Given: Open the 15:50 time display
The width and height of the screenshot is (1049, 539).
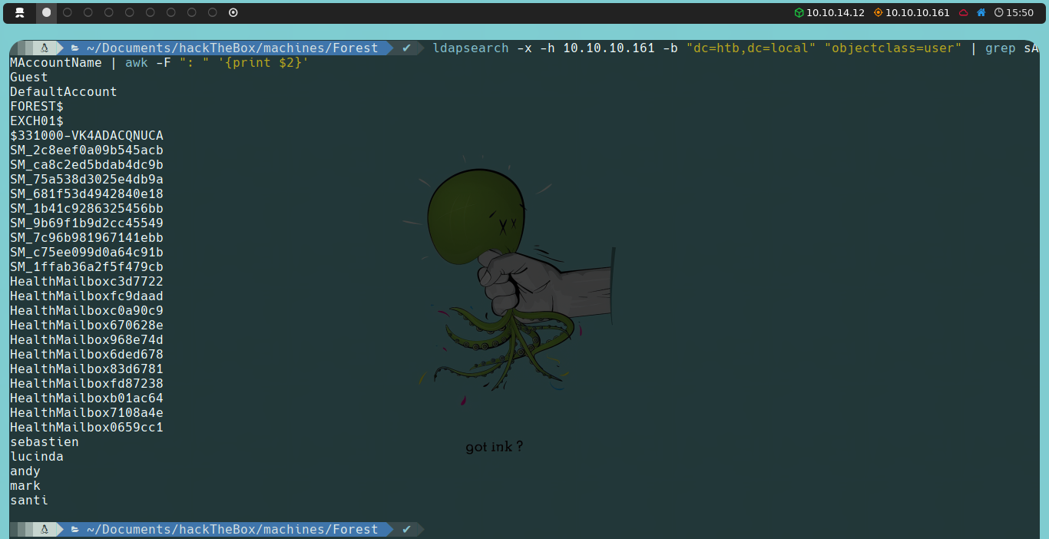Looking at the screenshot, I should coord(1020,12).
